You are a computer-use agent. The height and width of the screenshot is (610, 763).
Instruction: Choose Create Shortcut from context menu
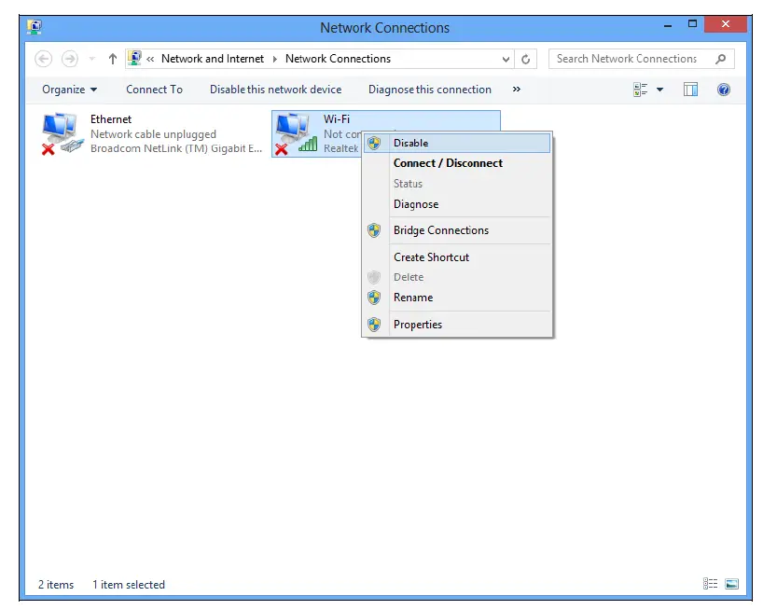(x=457, y=257)
